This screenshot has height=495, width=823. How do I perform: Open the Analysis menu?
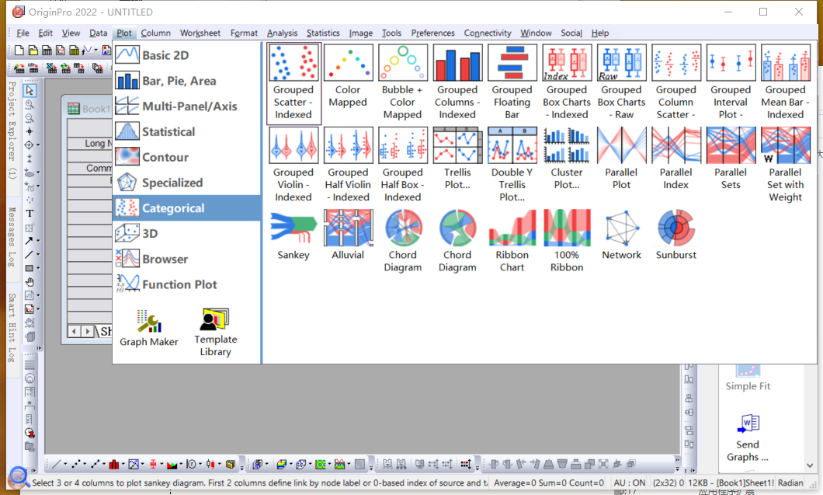[282, 33]
